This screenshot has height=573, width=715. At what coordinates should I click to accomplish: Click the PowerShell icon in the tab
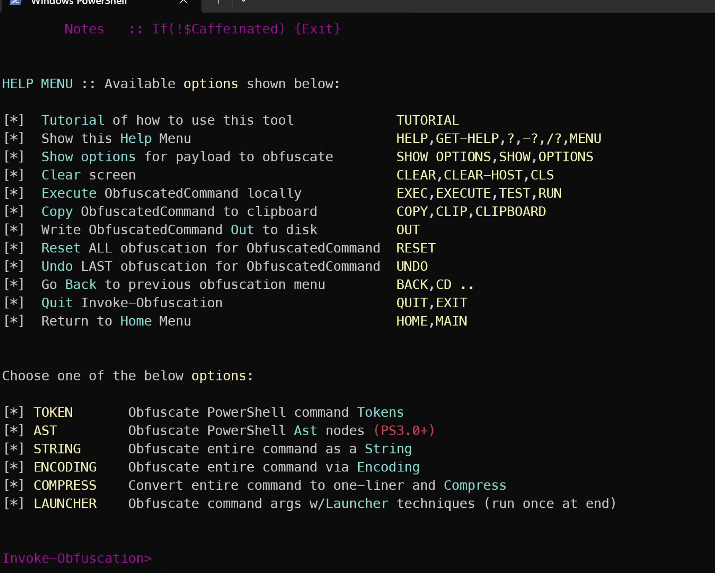coord(15,2)
